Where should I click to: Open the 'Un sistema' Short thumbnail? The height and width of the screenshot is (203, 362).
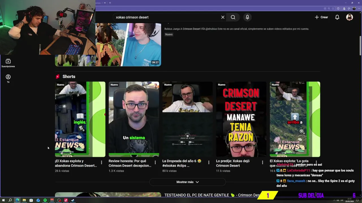pyautogui.click(x=134, y=119)
